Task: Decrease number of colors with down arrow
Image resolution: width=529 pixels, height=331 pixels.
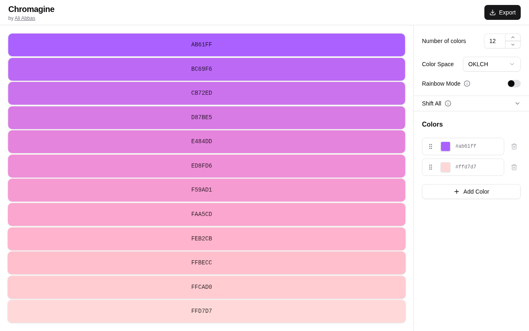Action: tap(513, 45)
